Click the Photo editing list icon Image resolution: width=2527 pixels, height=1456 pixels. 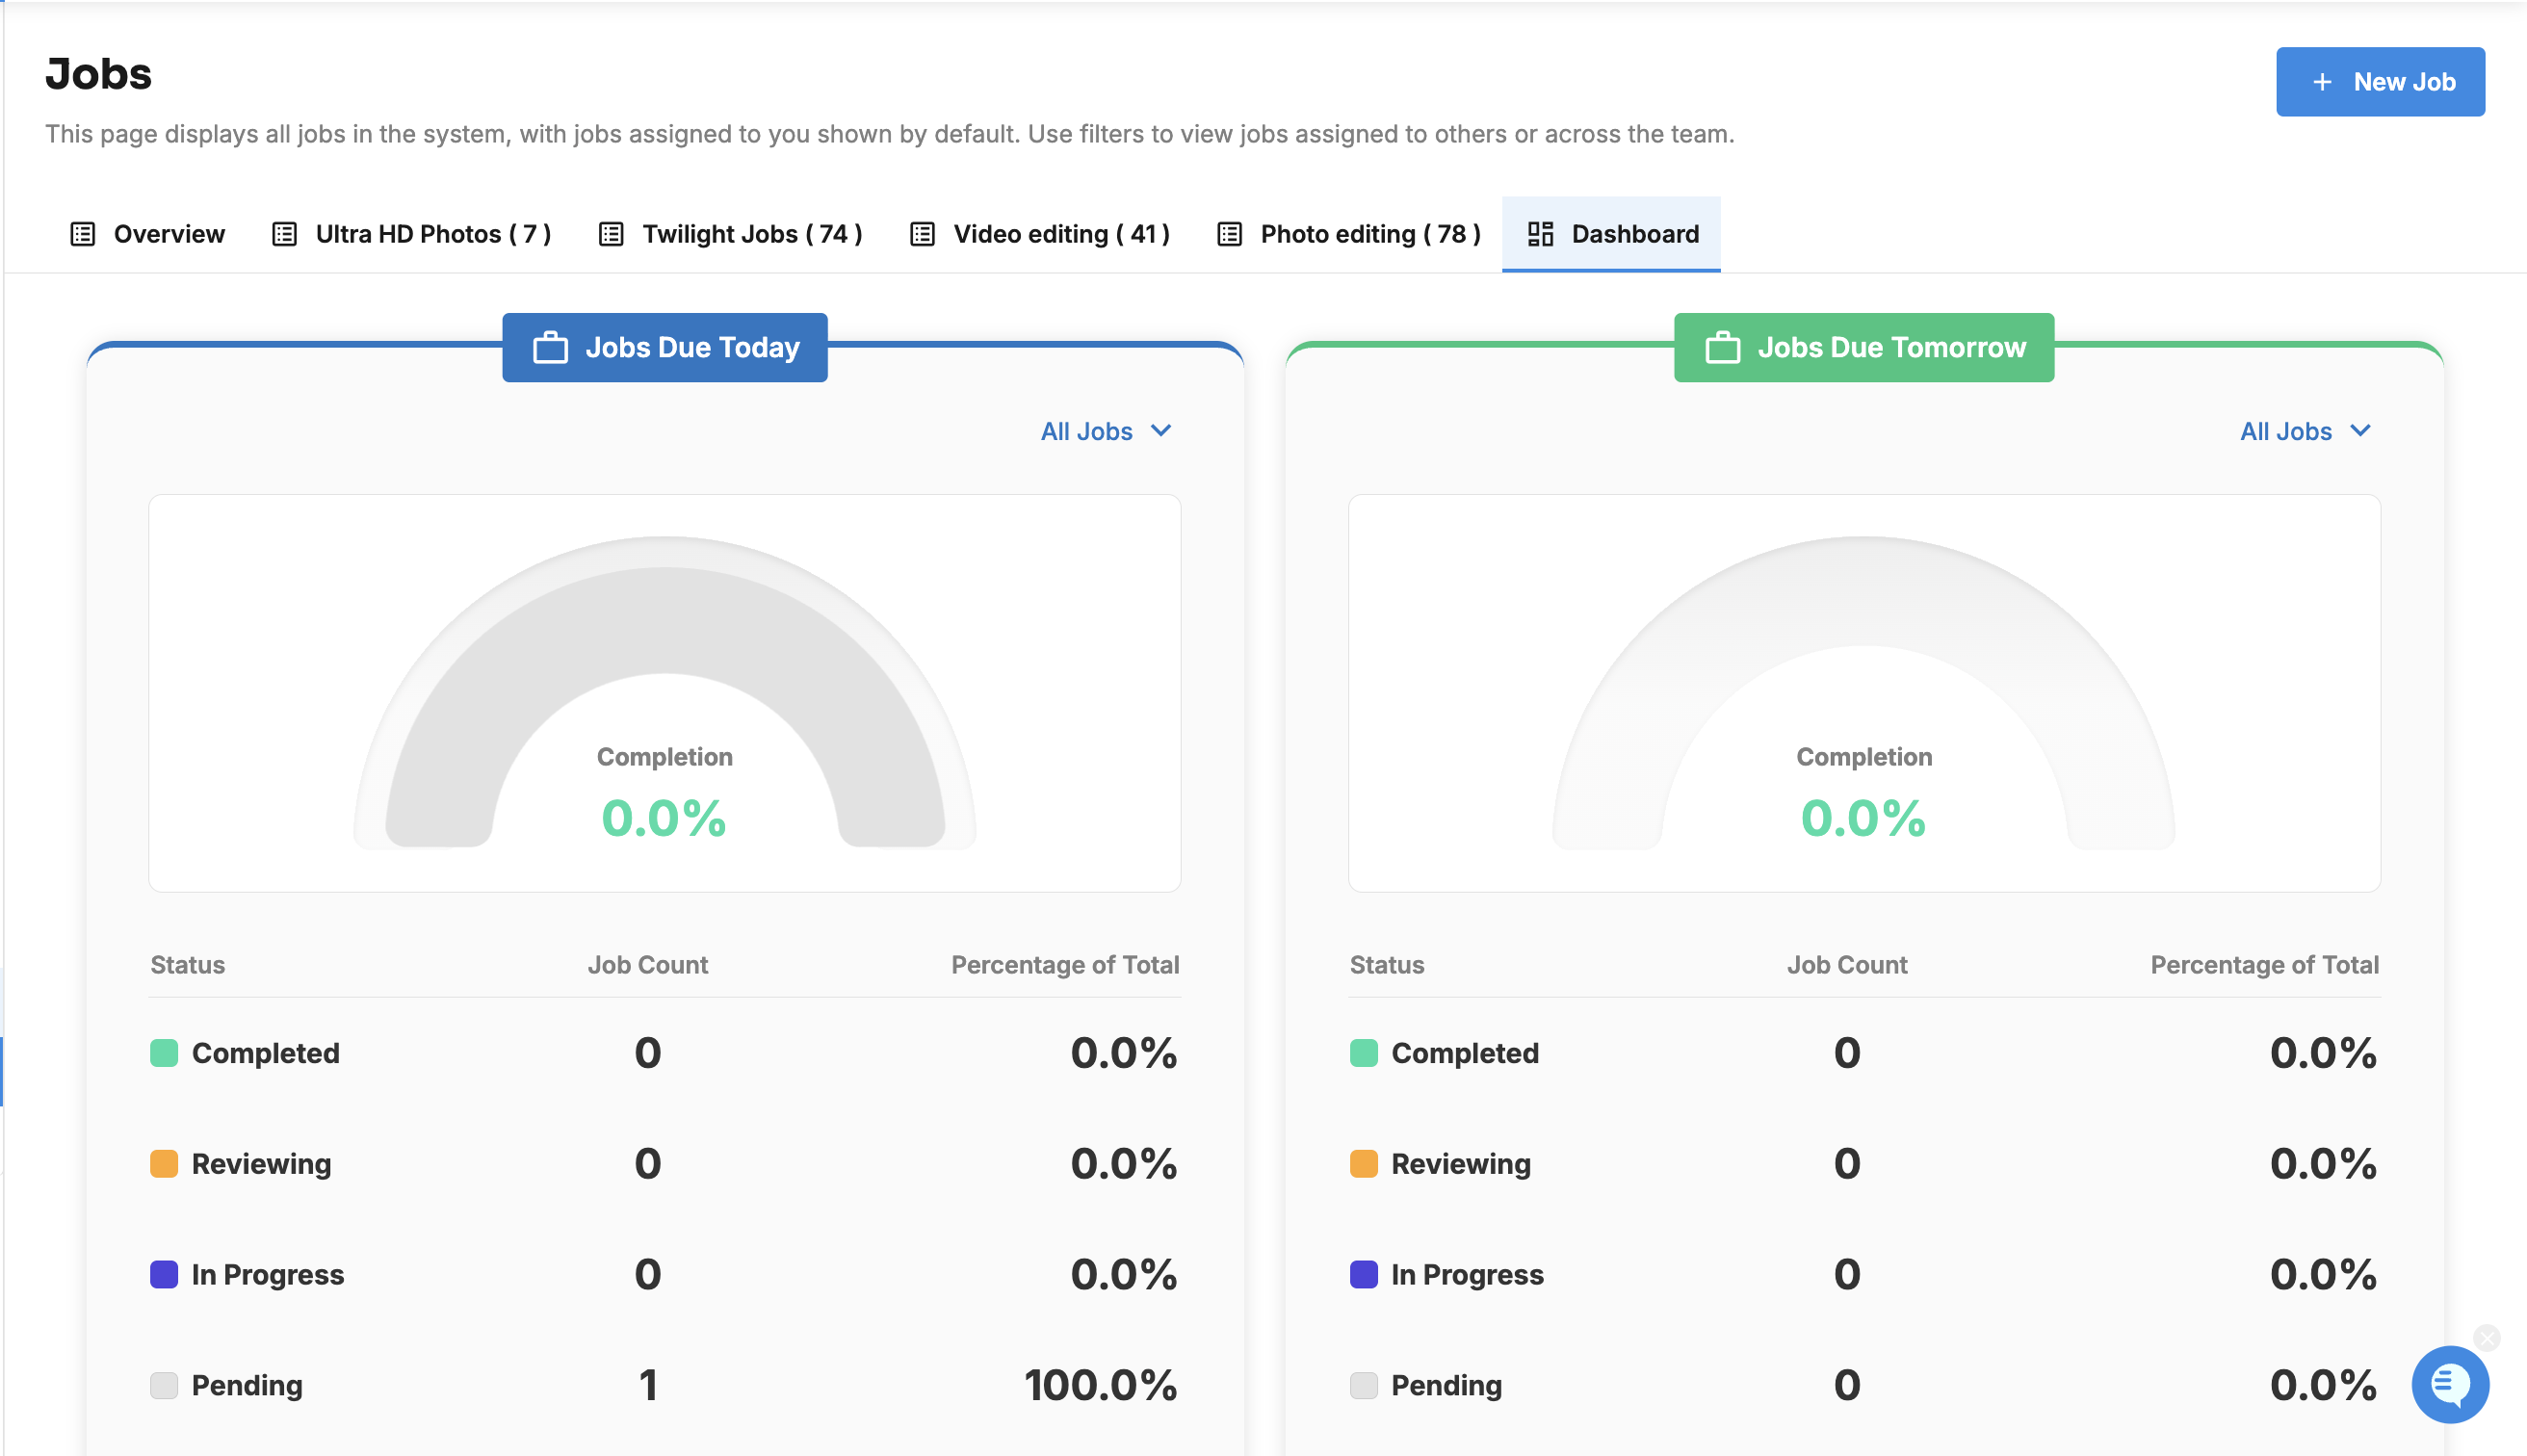coord(1229,234)
